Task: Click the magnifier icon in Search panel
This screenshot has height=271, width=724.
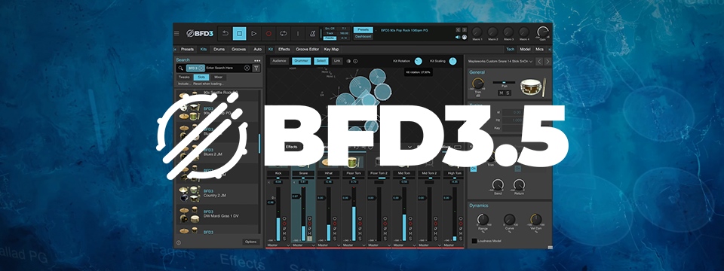Action: pyautogui.click(x=180, y=69)
